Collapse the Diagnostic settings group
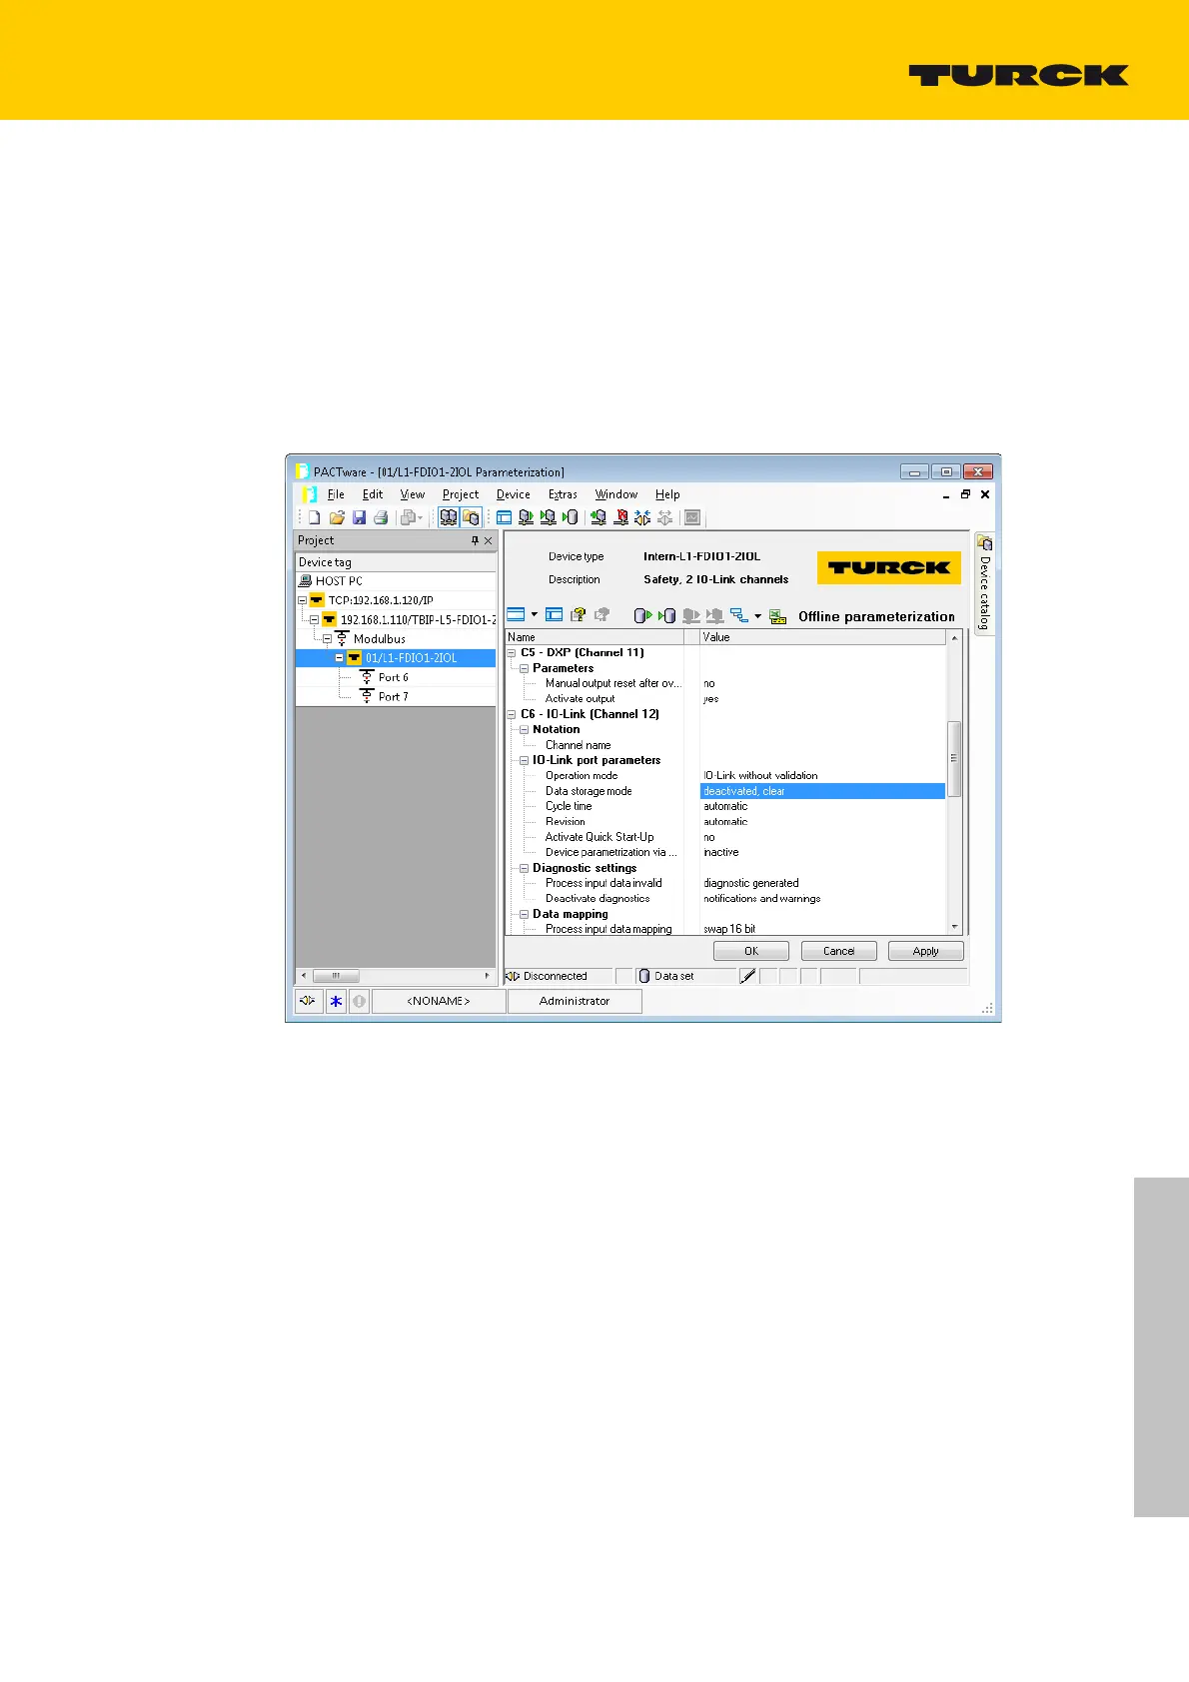Image resolution: width=1189 pixels, height=1682 pixels. pyautogui.click(x=524, y=868)
